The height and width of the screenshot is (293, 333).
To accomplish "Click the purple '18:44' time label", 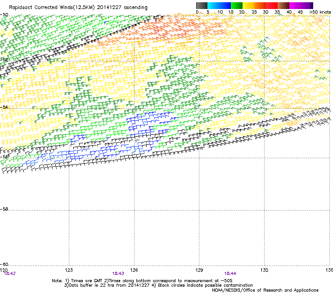I will coord(230,274).
